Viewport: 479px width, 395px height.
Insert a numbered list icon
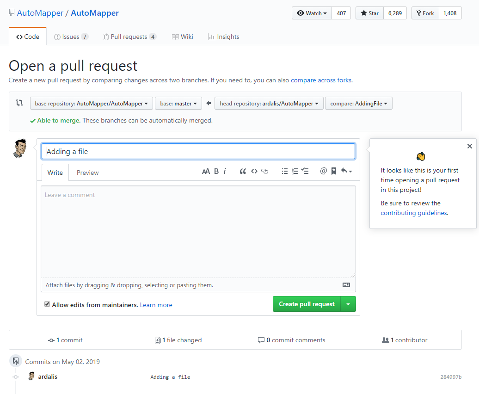(x=295, y=172)
